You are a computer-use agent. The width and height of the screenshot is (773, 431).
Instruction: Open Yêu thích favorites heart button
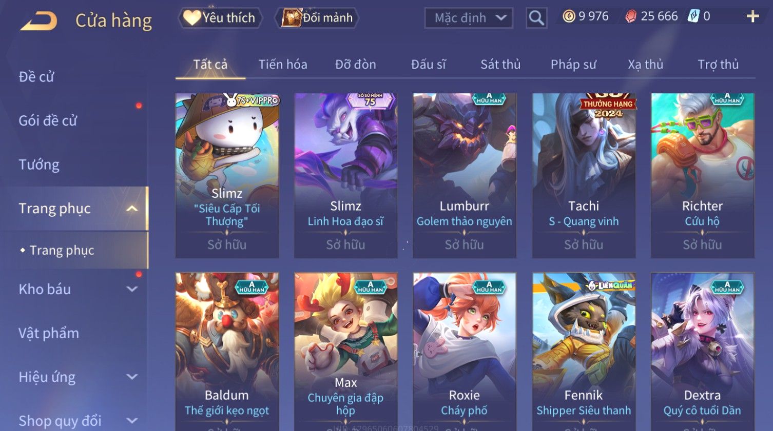pos(220,18)
